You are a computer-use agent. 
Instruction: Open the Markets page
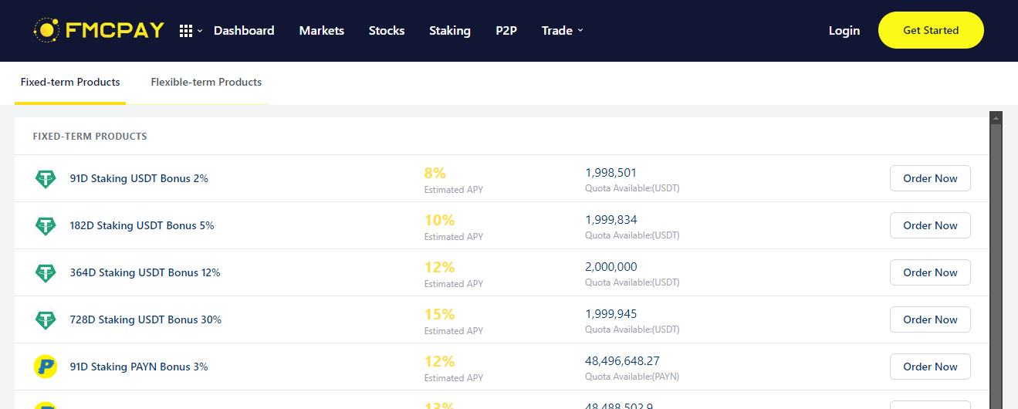click(322, 31)
